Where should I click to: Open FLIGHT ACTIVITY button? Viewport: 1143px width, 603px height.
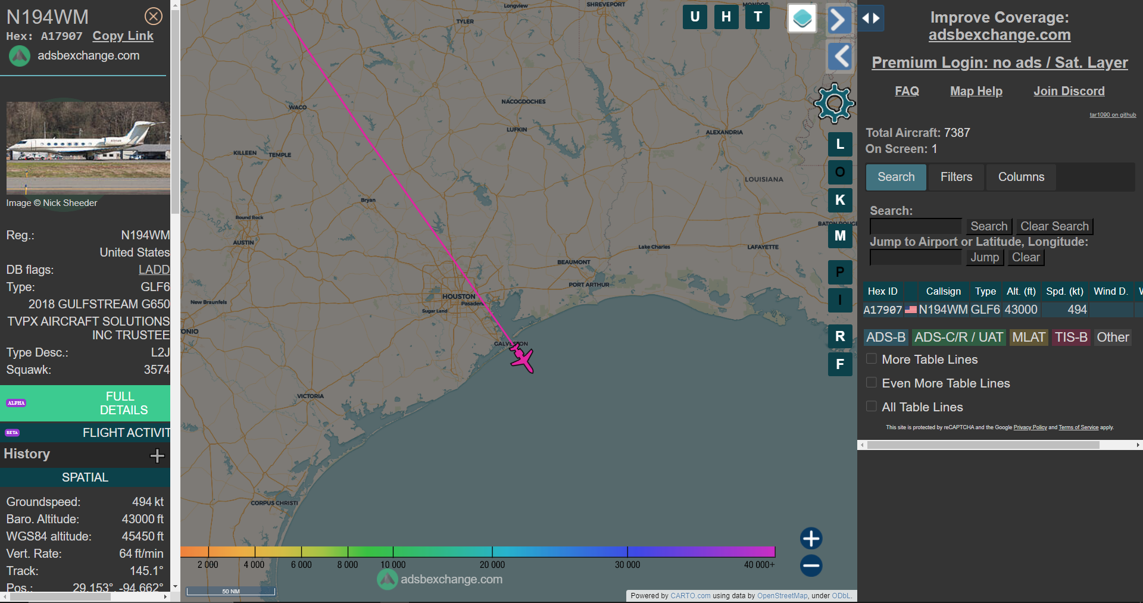pyautogui.click(x=85, y=433)
